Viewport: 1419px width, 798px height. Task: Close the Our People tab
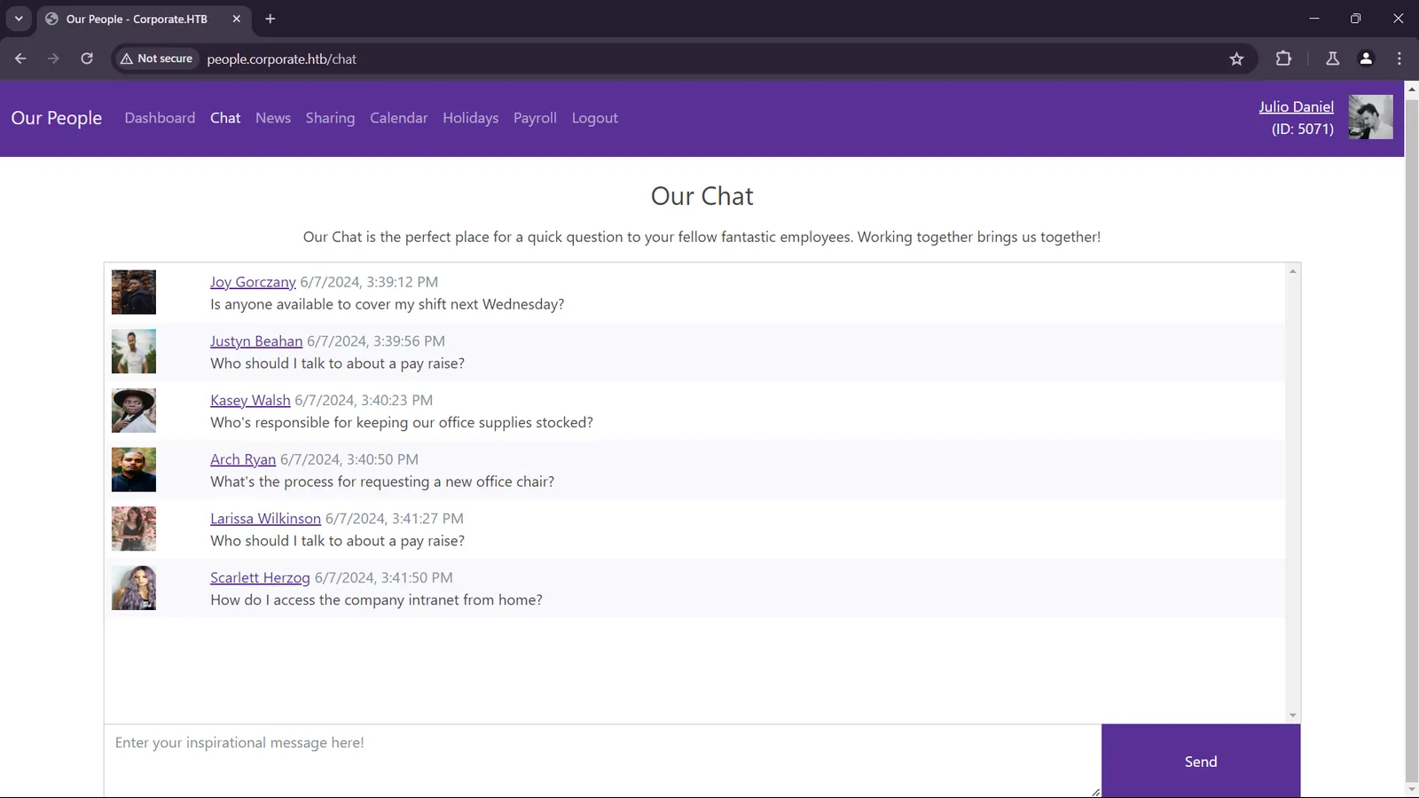(237, 19)
